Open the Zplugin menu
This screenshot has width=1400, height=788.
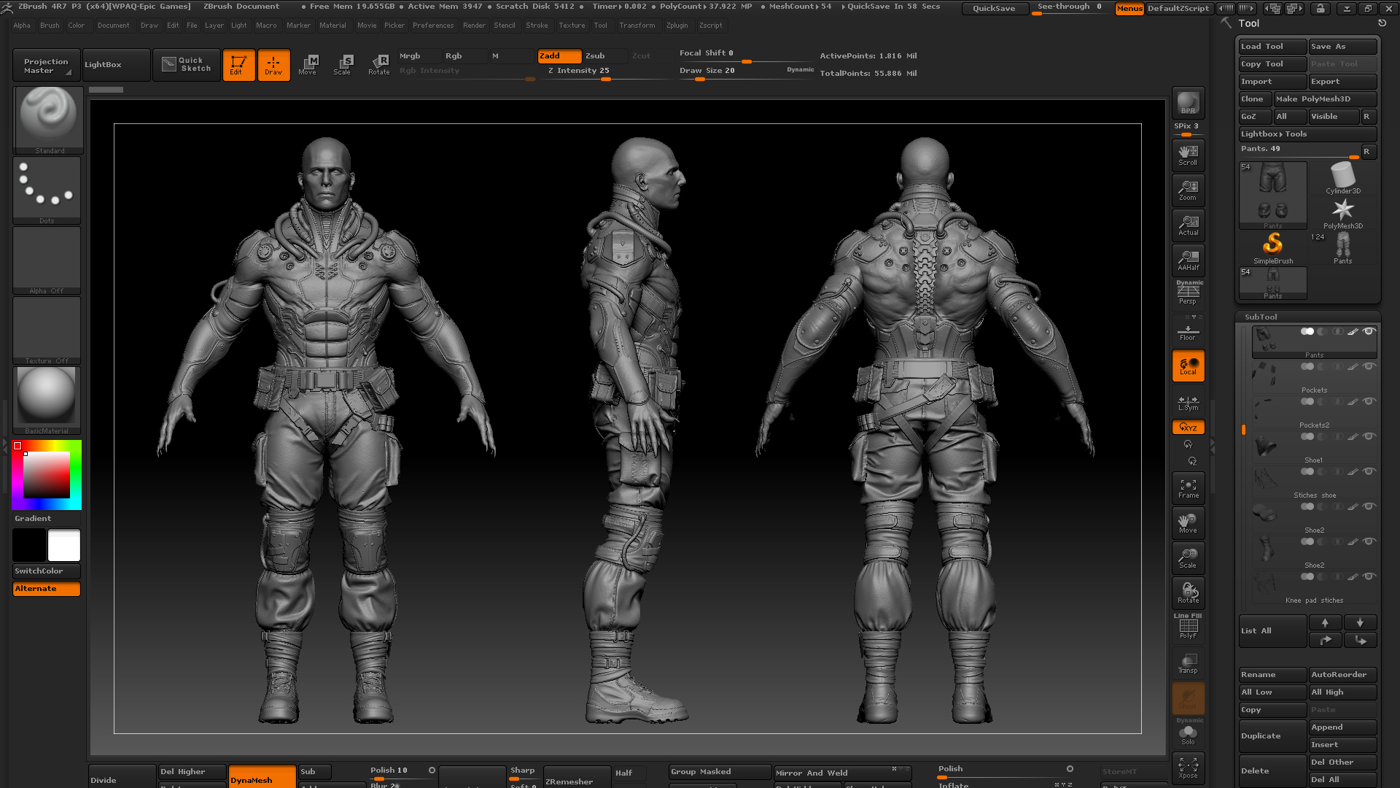(677, 26)
